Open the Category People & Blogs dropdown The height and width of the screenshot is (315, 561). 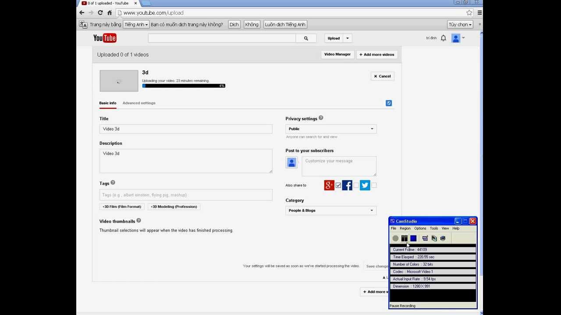coord(331,210)
